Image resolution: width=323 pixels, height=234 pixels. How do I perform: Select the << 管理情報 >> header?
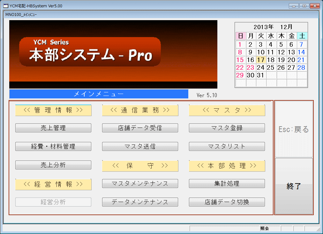coord(53,110)
